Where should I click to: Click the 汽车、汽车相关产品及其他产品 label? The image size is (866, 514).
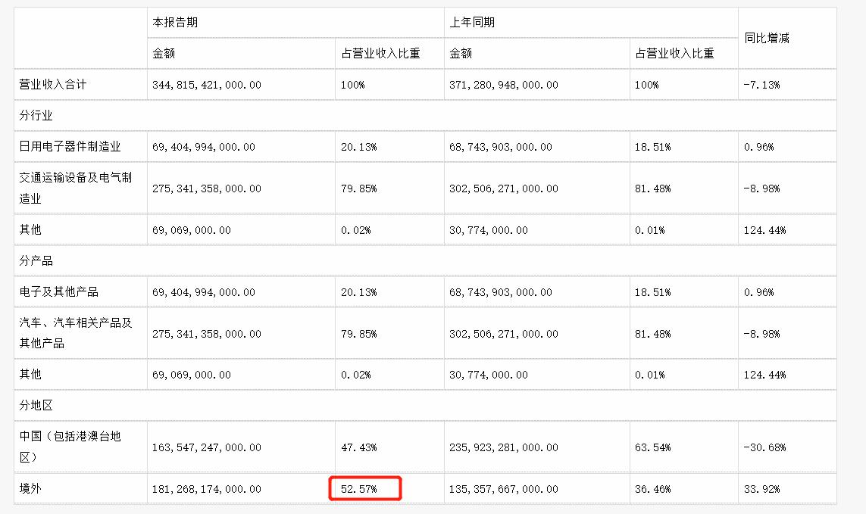[x=75, y=333]
